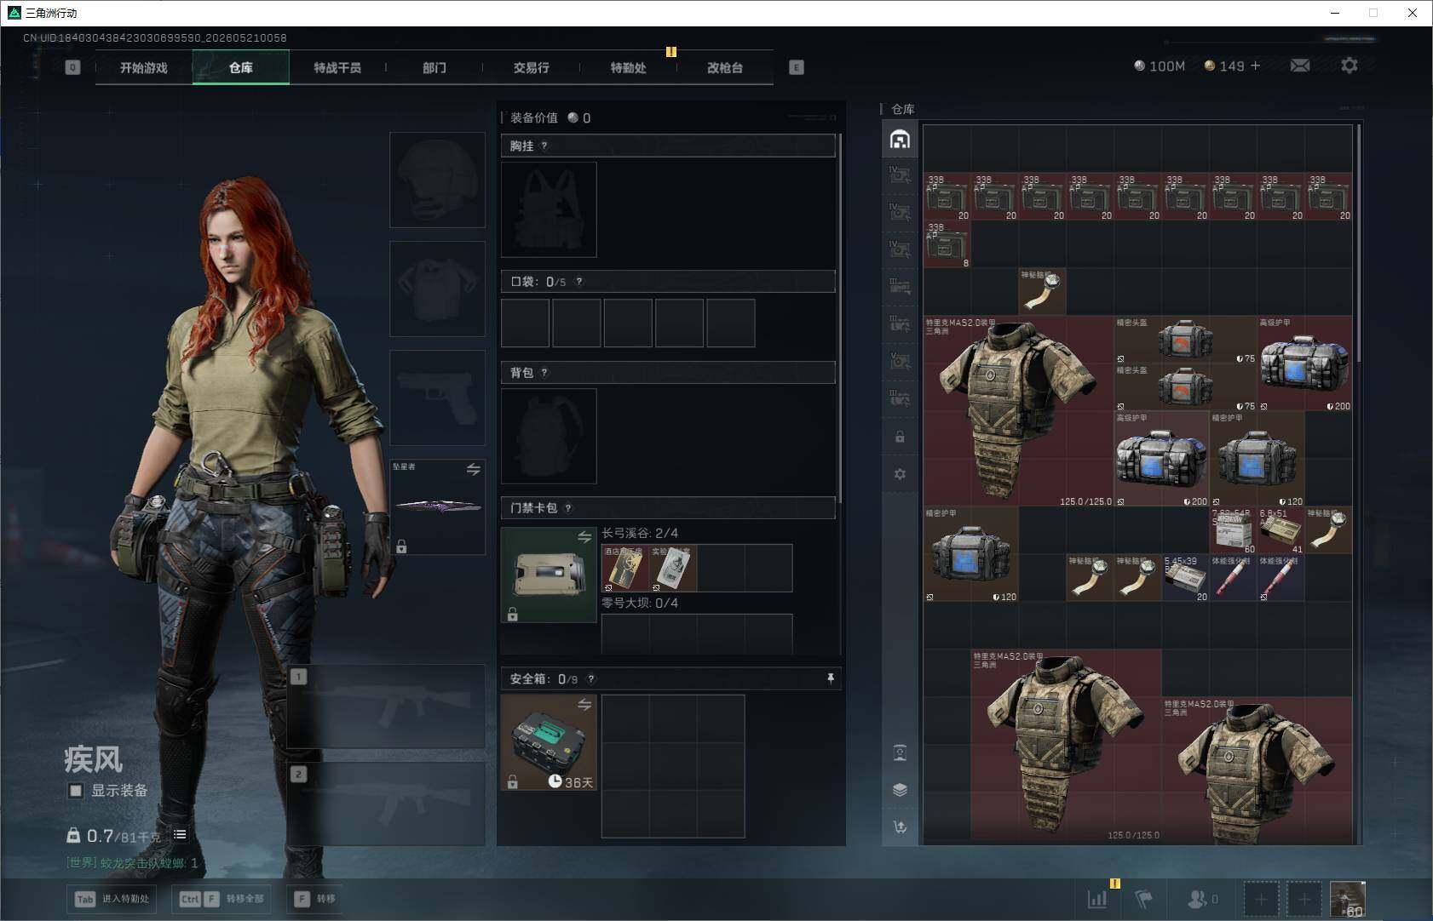
Task: Show help for 胸挂 chest rig
Action: click(544, 146)
